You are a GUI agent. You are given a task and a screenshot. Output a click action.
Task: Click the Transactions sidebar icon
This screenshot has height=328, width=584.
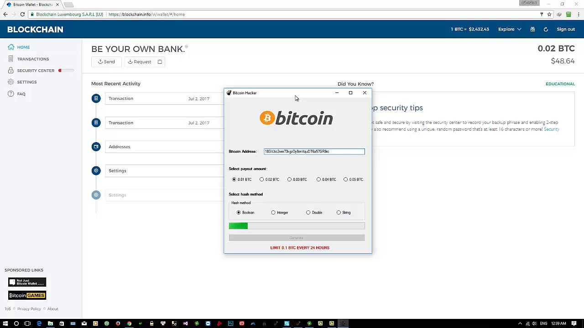point(11,59)
